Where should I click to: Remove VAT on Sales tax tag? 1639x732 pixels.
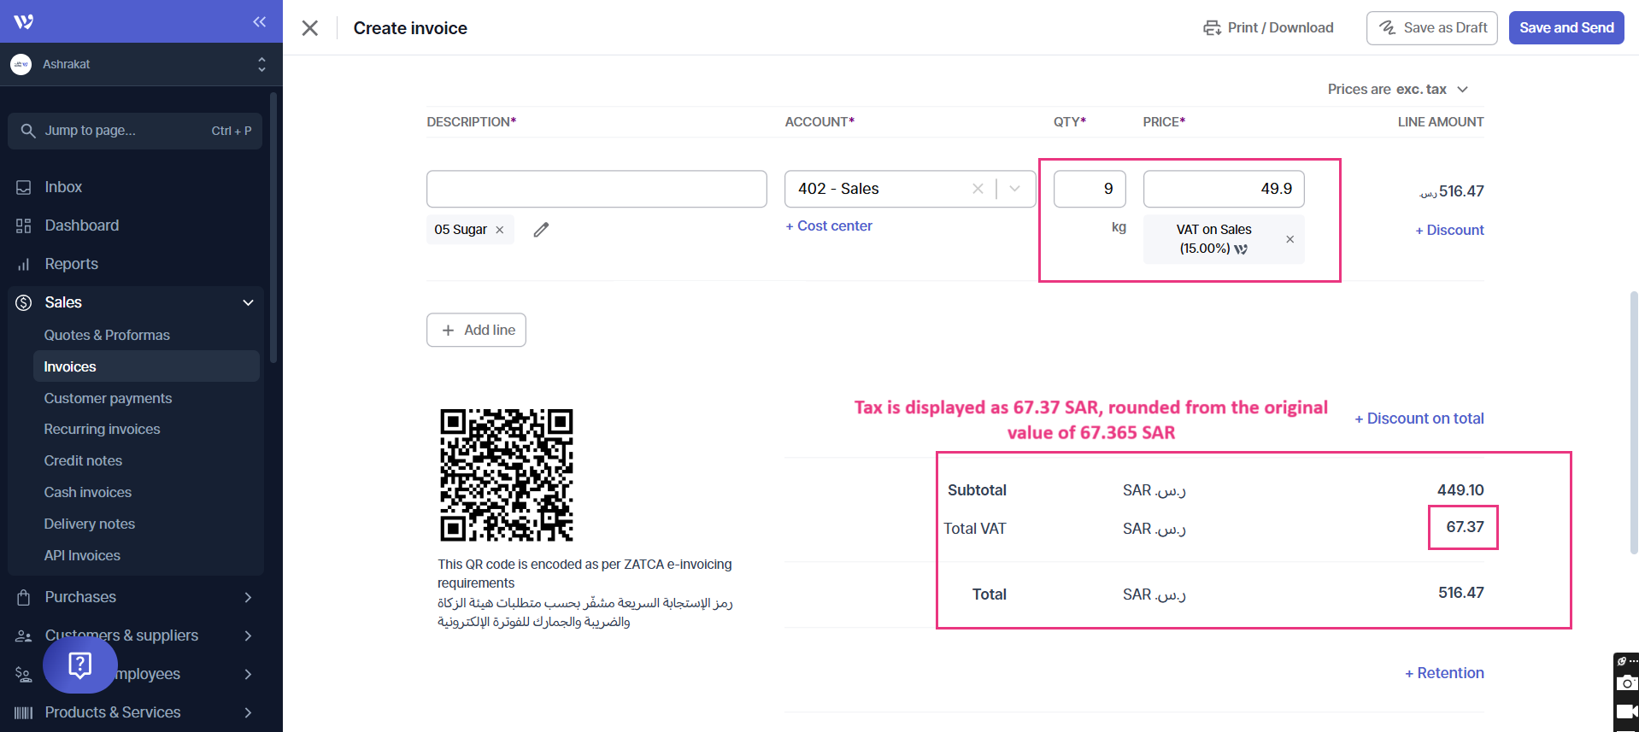[1289, 239]
